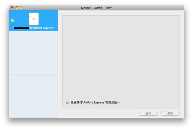Click the 更新 button
The width and height of the screenshot is (193, 130).
tap(170, 113)
